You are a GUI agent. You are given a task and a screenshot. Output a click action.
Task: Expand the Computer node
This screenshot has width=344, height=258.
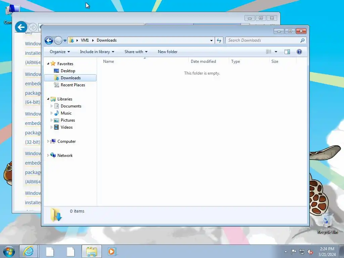click(48, 141)
